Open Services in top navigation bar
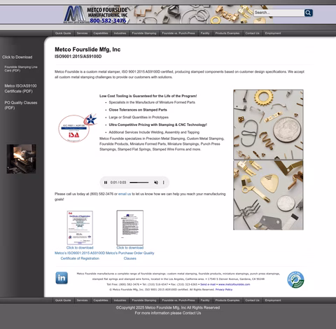The height and width of the screenshot is (329, 336). tap(82, 33)
